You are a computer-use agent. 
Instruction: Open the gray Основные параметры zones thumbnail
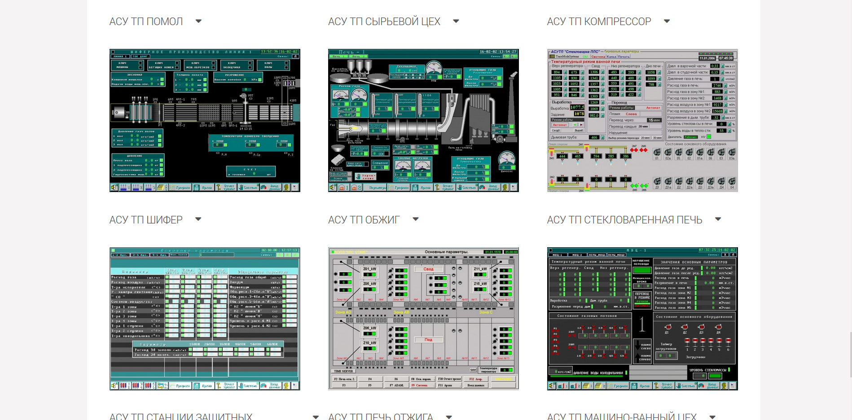pos(423,319)
